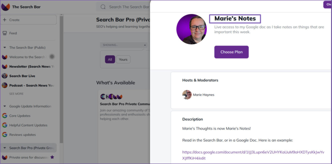This screenshot has height=164, width=332.
Task: Click the Search Bar Live microphone icon
Action: [4, 76]
